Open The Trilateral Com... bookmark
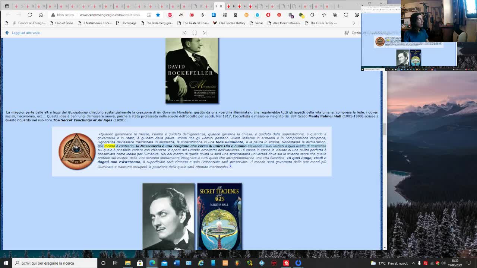 click(x=193, y=23)
